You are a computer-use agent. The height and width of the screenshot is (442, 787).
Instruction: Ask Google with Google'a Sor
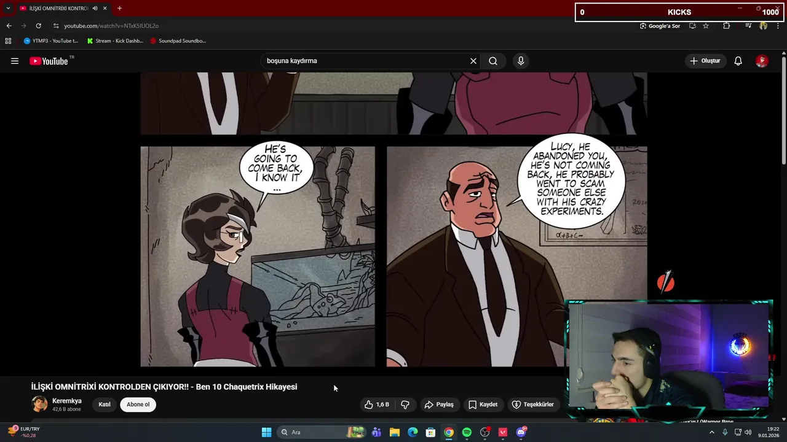pyautogui.click(x=660, y=26)
